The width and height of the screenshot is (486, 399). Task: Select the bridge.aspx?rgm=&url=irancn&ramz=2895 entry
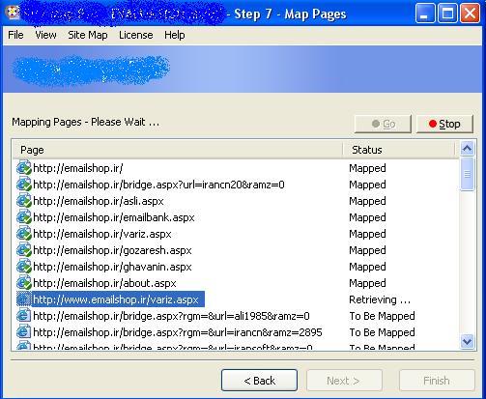[178, 332]
